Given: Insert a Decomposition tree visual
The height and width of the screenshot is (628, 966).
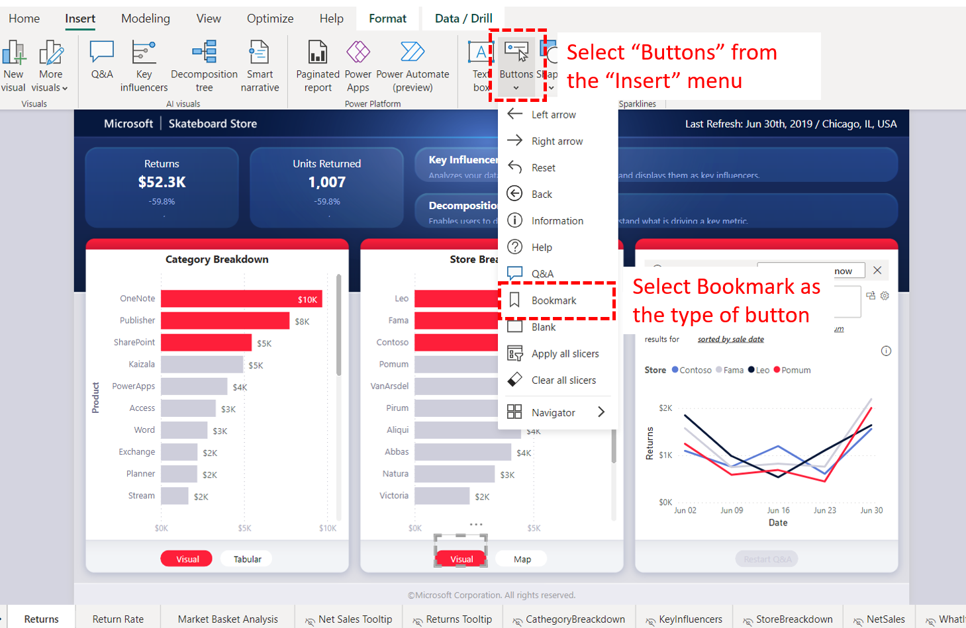Looking at the screenshot, I should click(x=204, y=66).
